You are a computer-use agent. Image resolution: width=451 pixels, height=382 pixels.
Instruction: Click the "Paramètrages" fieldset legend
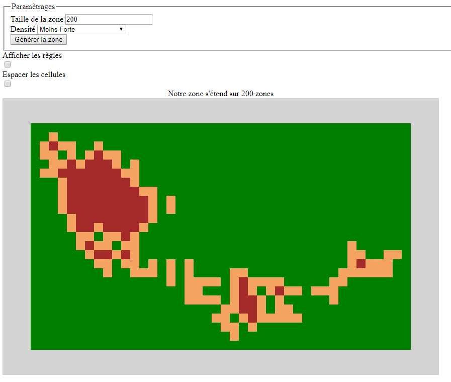click(33, 7)
